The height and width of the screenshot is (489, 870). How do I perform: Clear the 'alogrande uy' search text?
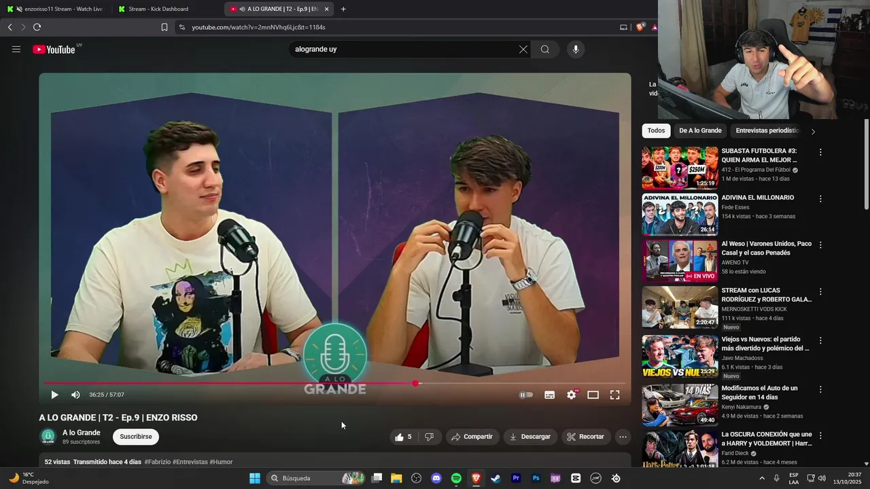pyautogui.click(x=523, y=49)
